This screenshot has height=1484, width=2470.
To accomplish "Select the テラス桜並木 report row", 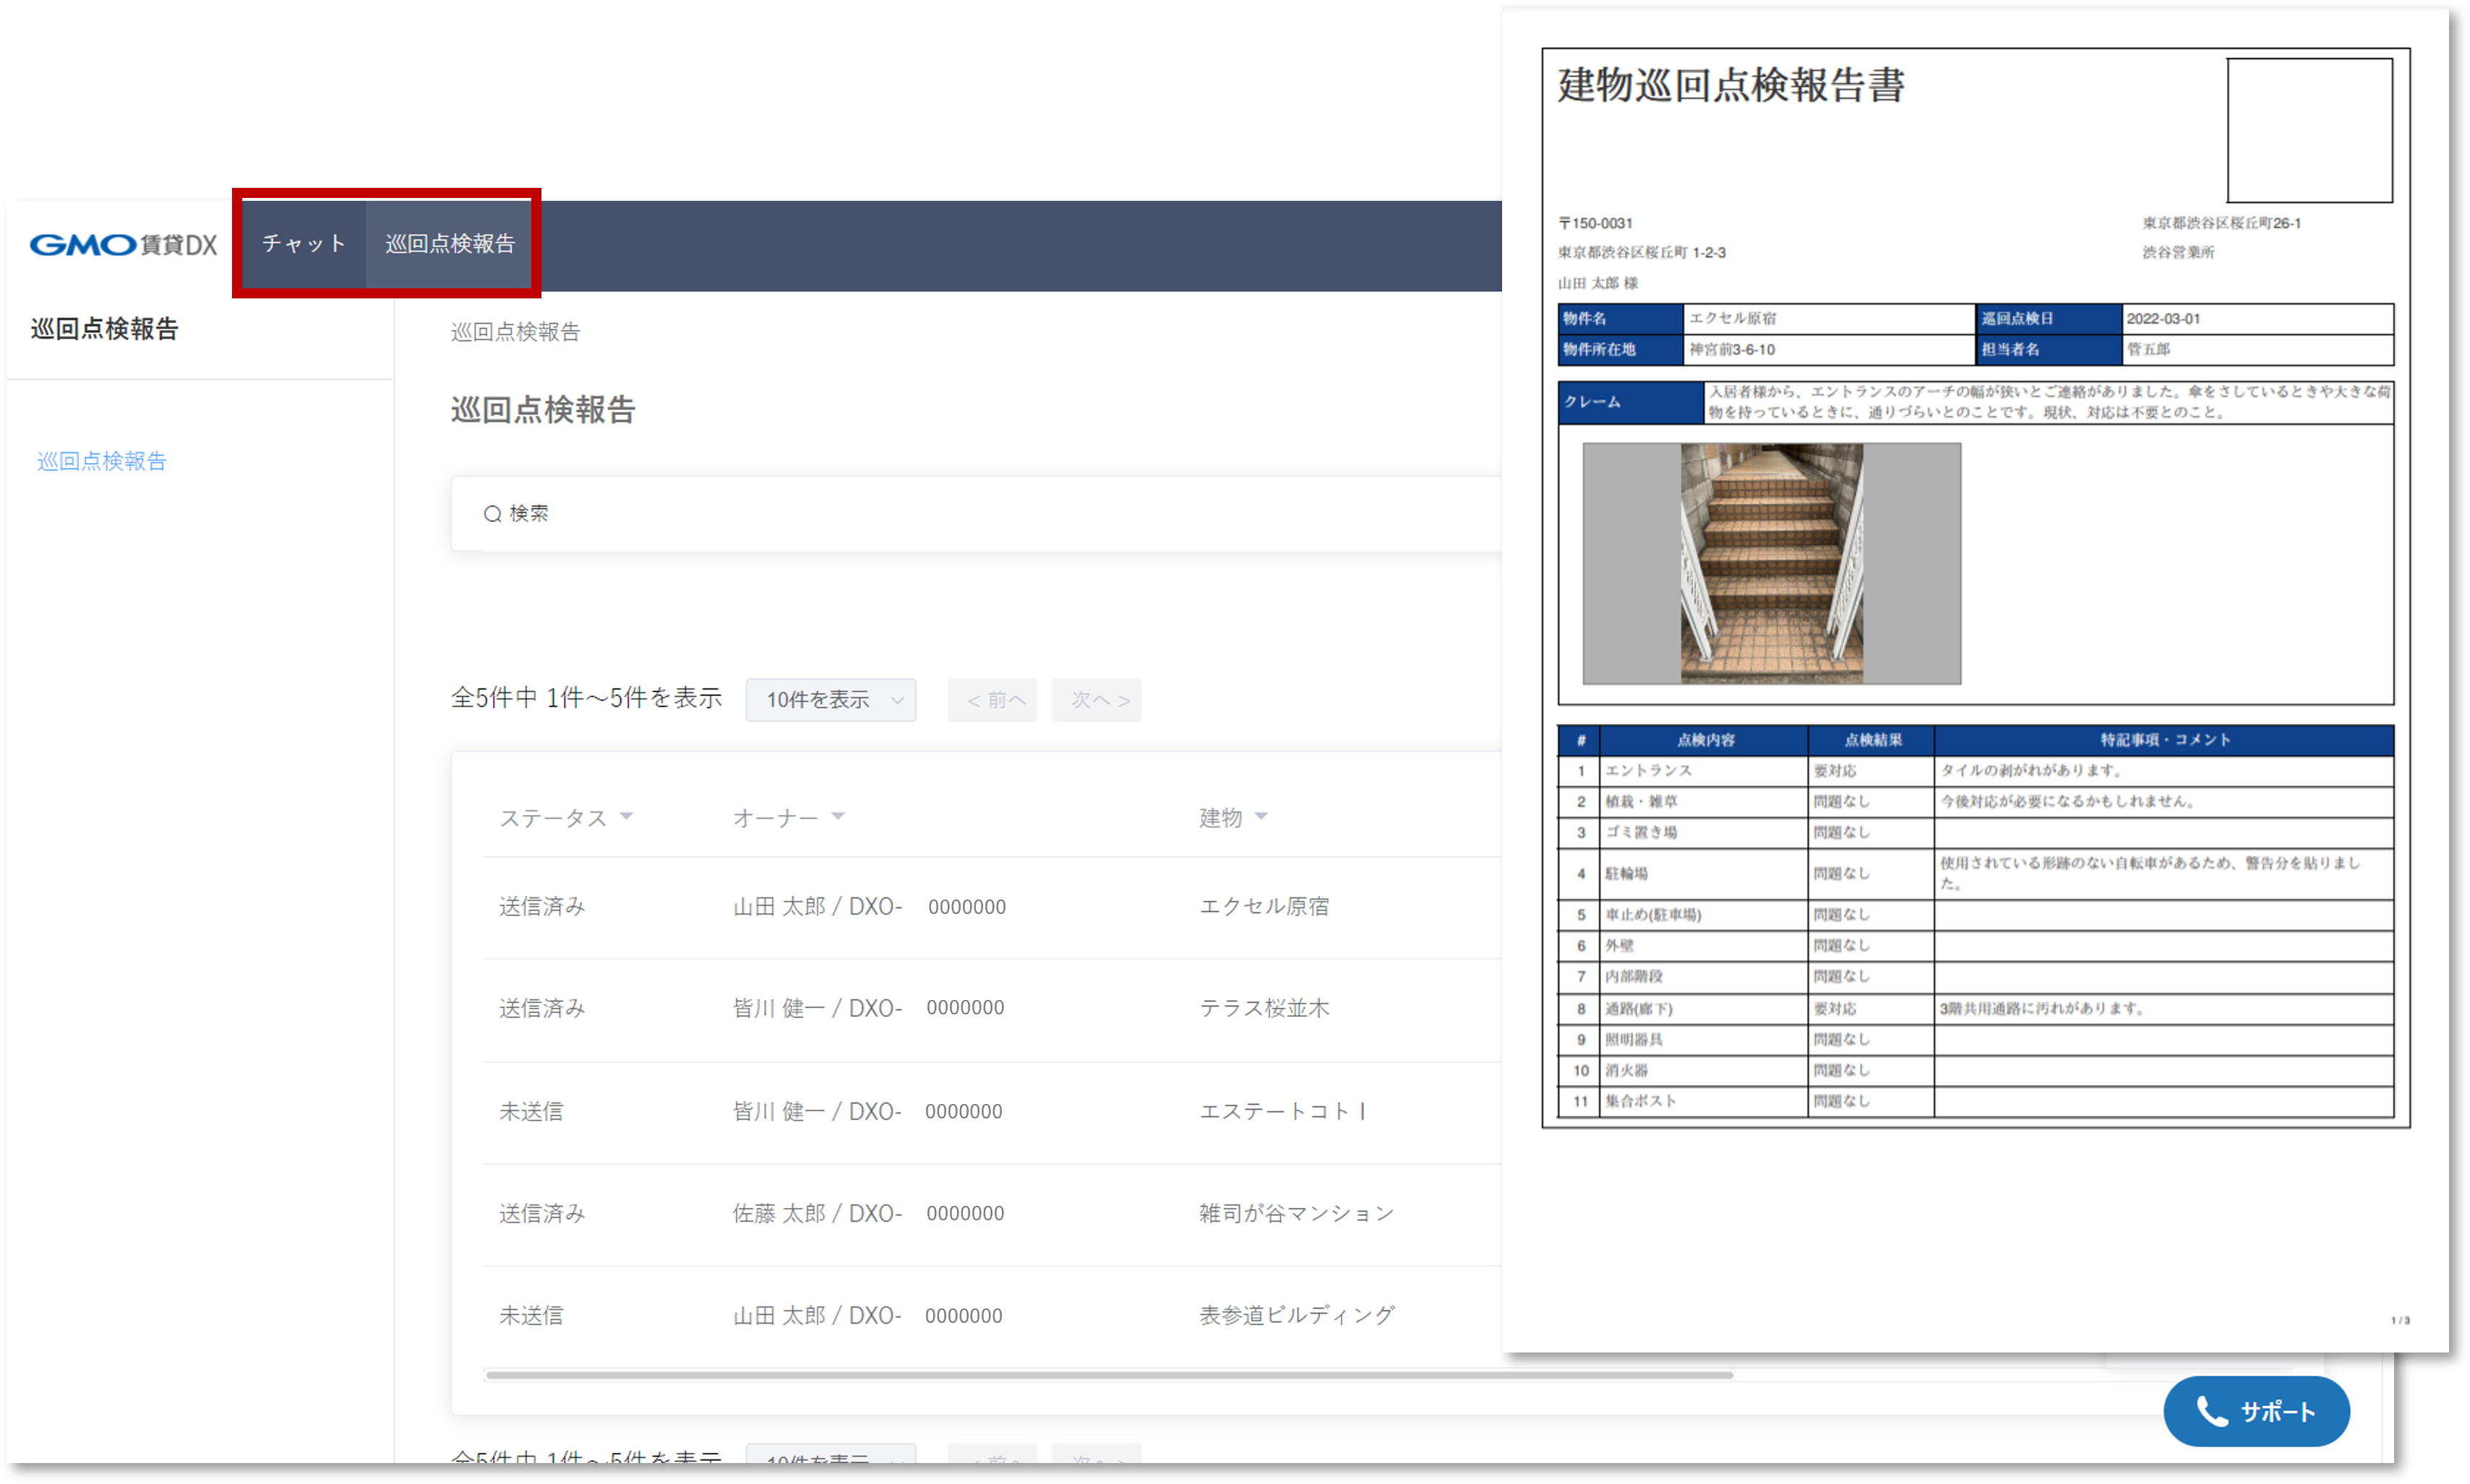I will pos(1264,1008).
